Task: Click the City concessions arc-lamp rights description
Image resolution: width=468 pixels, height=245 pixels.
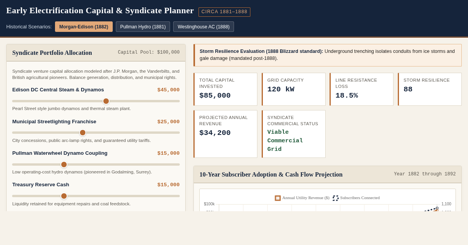Action: pyautogui.click(x=82, y=140)
